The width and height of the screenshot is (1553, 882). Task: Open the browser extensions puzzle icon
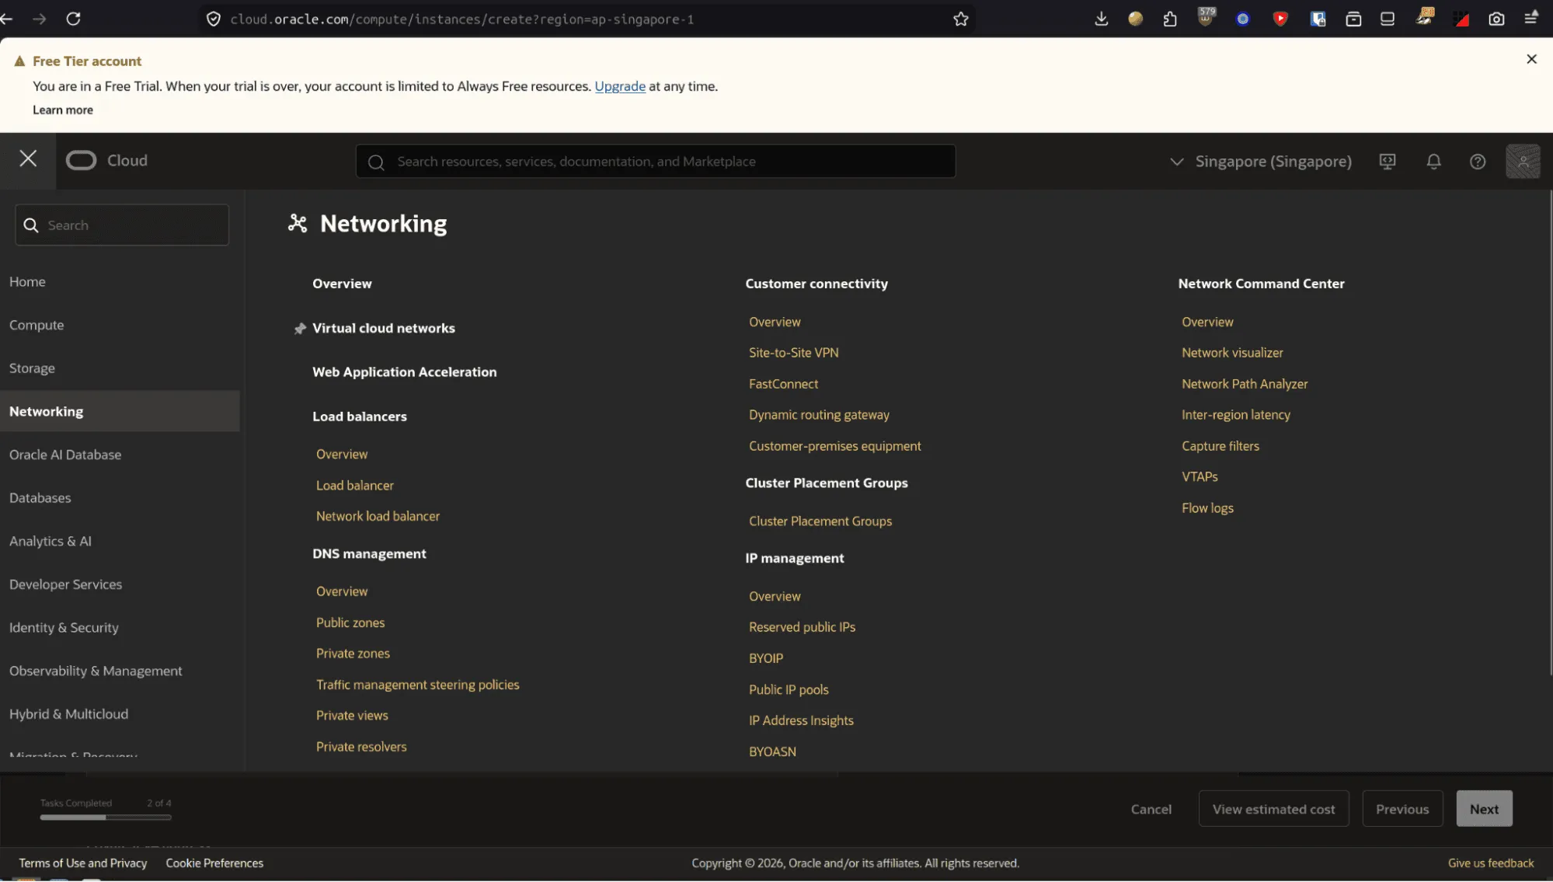1170,19
